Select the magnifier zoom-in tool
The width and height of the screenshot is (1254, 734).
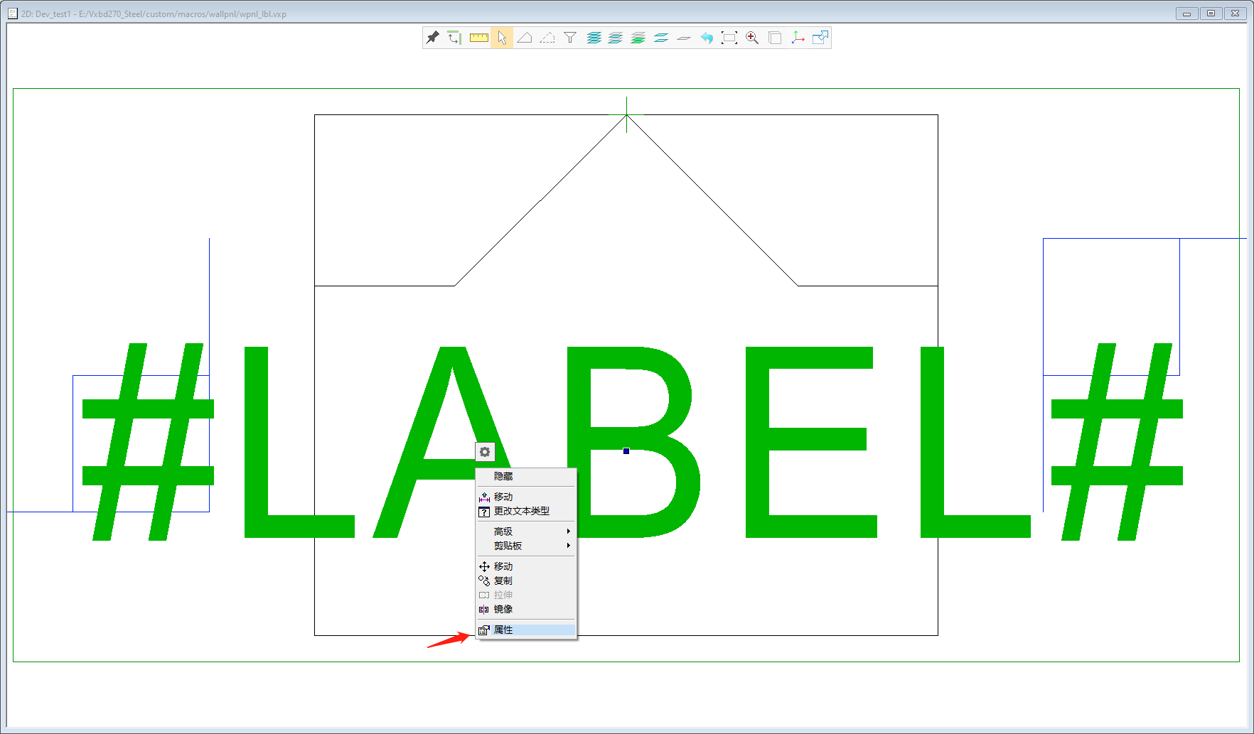coord(752,38)
